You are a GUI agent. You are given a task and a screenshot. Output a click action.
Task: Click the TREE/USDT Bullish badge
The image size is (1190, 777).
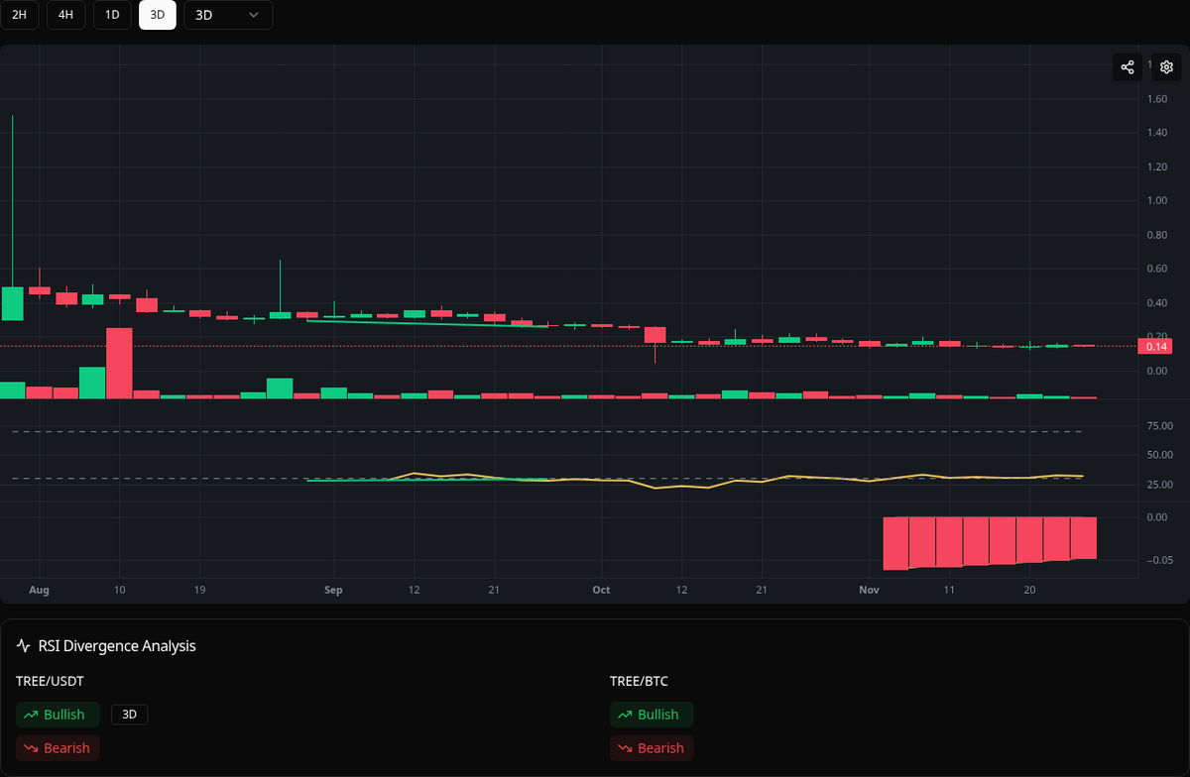click(58, 715)
